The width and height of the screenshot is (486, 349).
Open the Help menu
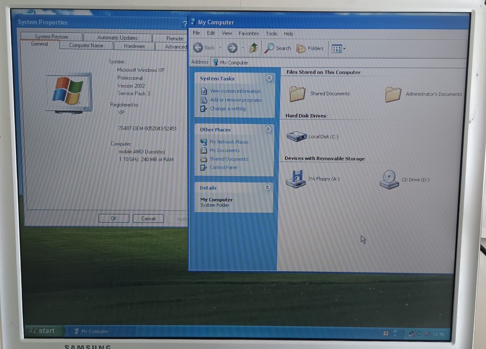click(x=288, y=34)
